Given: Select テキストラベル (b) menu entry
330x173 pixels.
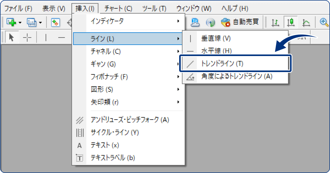Looking at the screenshot, I should [x=111, y=158].
